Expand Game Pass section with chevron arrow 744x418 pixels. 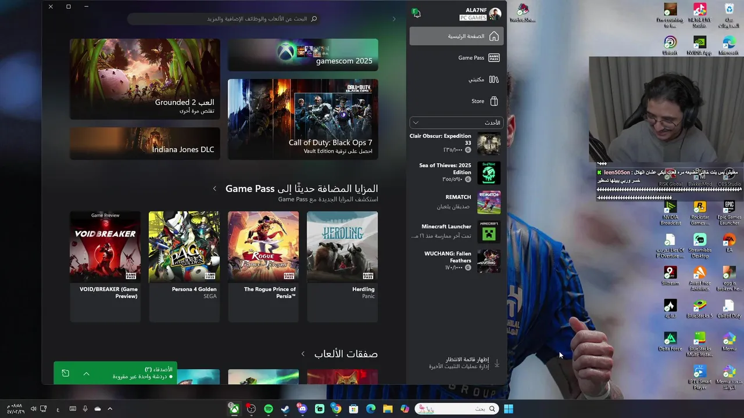(214, 189)
